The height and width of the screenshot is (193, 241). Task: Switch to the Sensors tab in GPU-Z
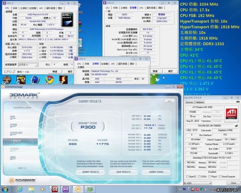[189, 102]
